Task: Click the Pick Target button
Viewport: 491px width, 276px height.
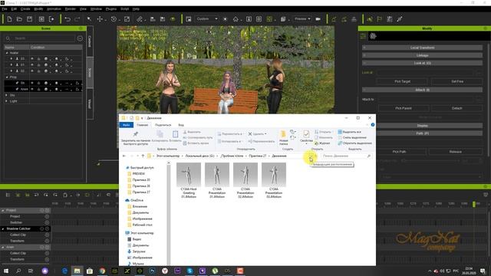Action: pyautogui.click(x=402, y=81)
